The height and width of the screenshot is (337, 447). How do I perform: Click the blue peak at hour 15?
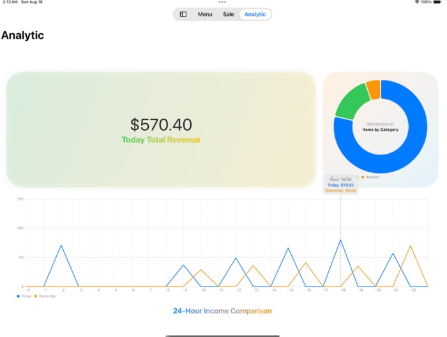[x=288, y=248]
